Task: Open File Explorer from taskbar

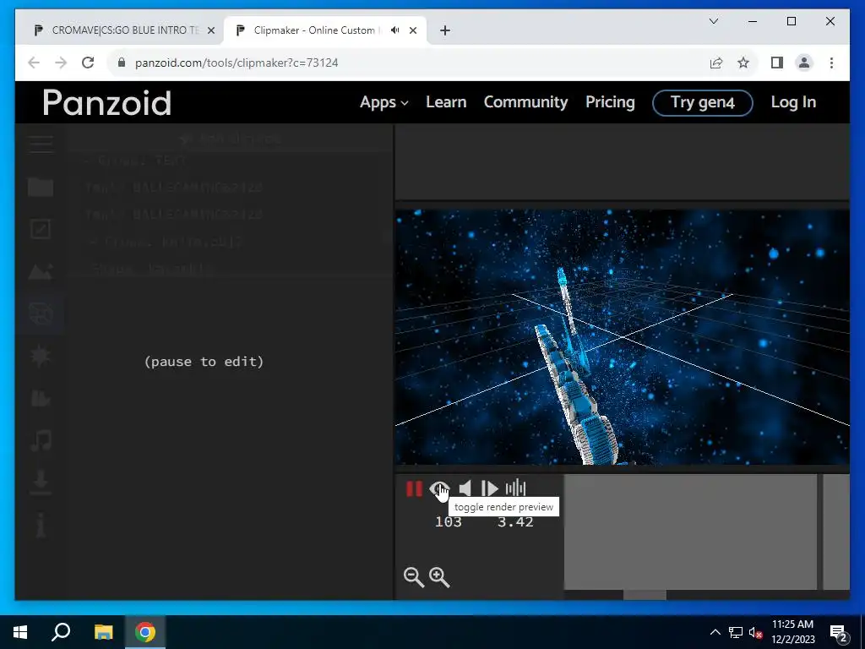Action: pos(103,632)
